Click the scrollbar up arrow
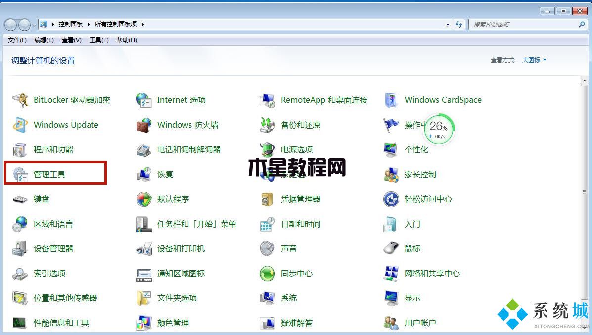Screen dimensions: 592x335 [x=585, y=81]
